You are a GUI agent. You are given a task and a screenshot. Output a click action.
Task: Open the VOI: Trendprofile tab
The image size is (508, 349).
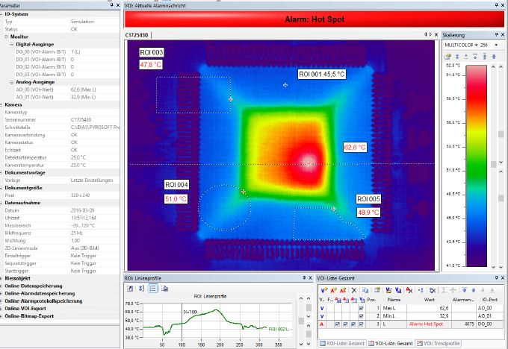[439, 343]
